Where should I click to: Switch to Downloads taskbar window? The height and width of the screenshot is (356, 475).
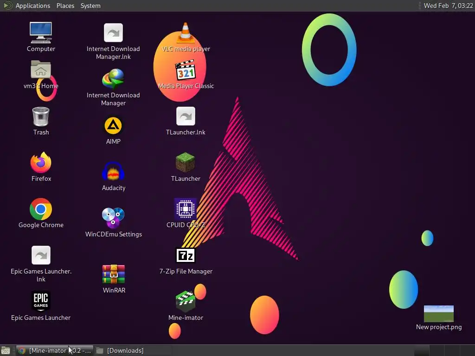click(133, 350)
